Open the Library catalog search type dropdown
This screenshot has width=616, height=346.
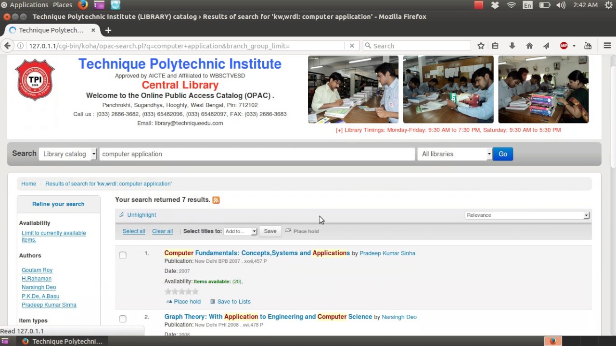[x=68, y=154]
